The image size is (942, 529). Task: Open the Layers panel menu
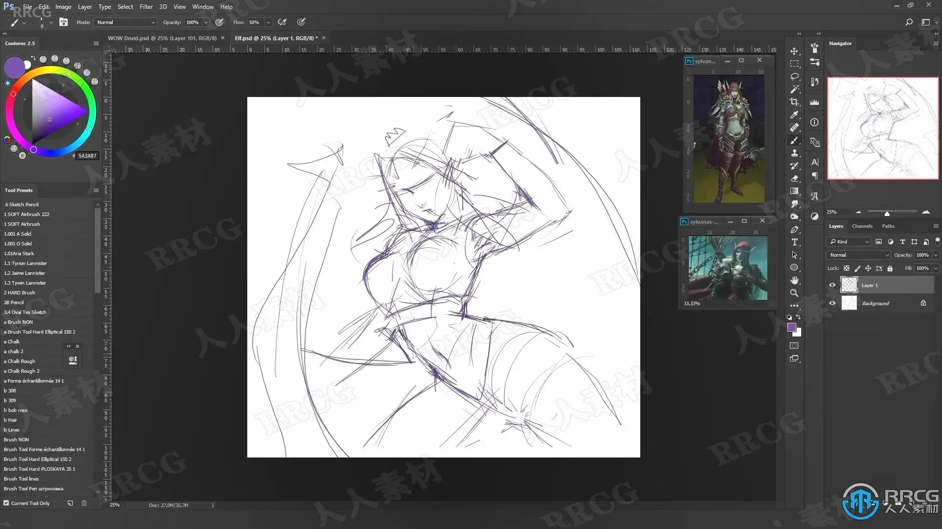[x=936, y=226]
